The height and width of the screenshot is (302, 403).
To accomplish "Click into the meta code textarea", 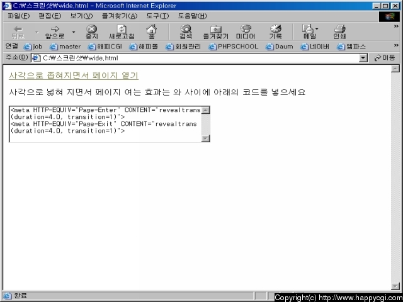I will click(105, 124).
